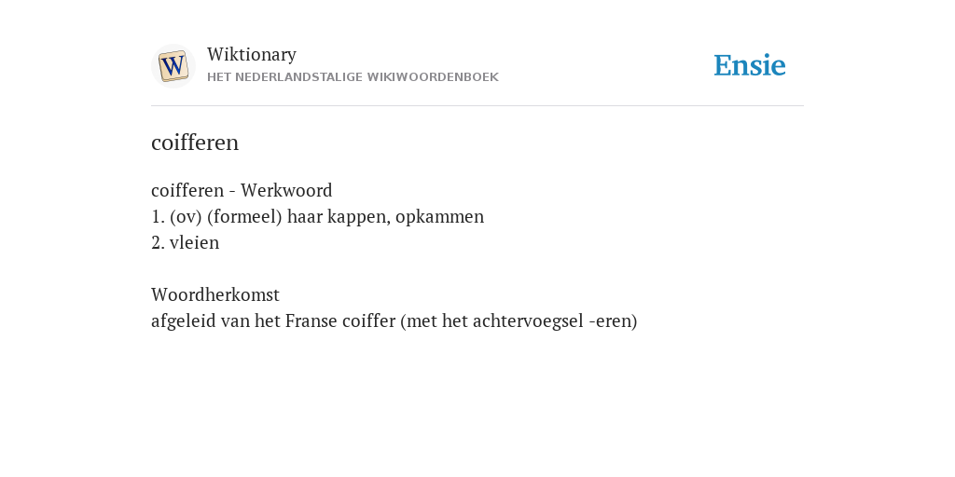Click the words haar kappen in definition
This screenshot has height=477, width=955.
coord(338,217)
